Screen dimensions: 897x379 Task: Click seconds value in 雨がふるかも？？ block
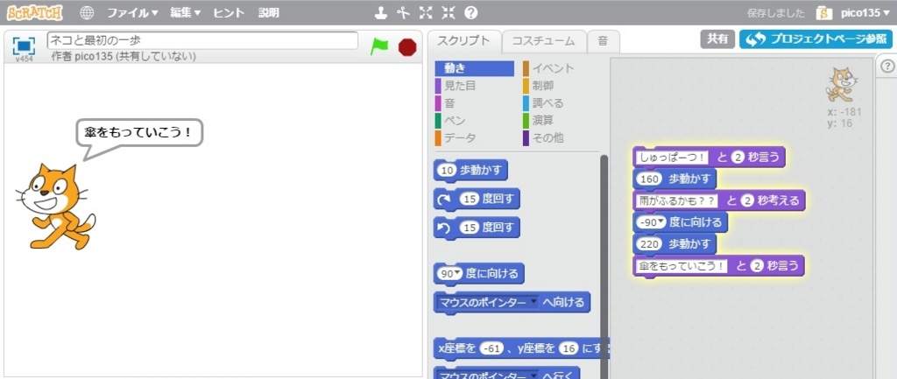coord(746,200)
